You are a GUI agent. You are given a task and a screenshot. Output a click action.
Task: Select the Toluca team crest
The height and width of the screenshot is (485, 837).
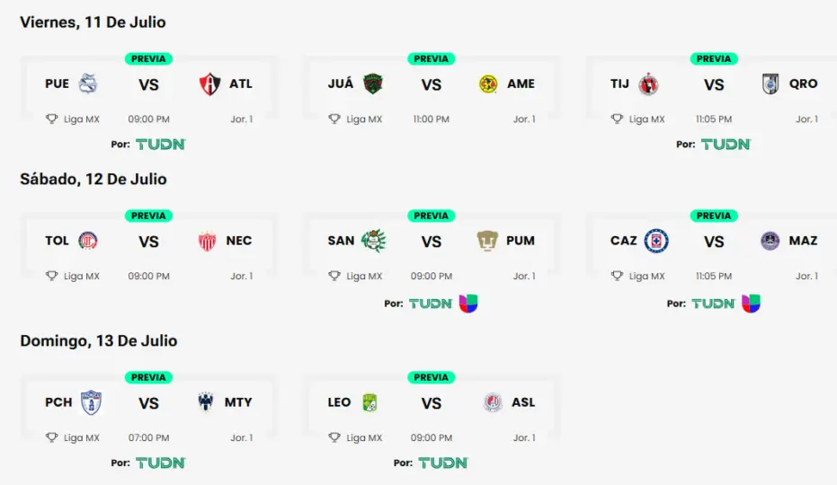coord(88,241)
